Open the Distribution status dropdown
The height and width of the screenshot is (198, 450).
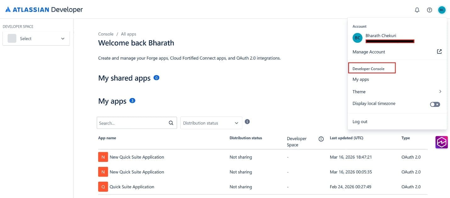click(x=211, y=123)
